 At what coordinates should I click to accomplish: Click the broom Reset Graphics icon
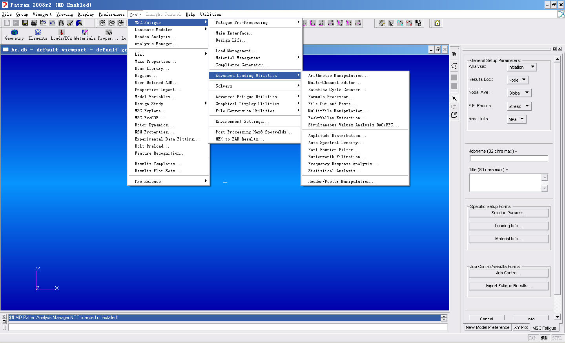coord(70,23)
